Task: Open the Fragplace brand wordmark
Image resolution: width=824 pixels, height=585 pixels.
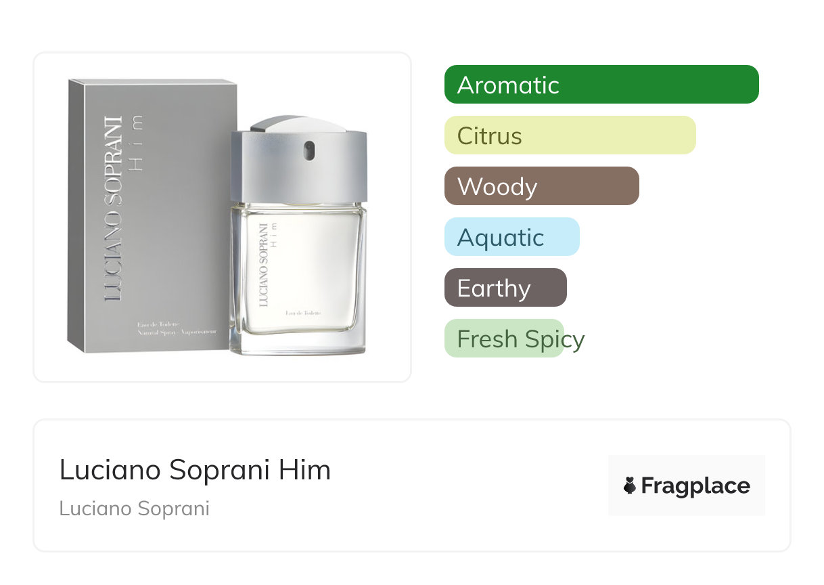Action: click(x=695, y=485)
